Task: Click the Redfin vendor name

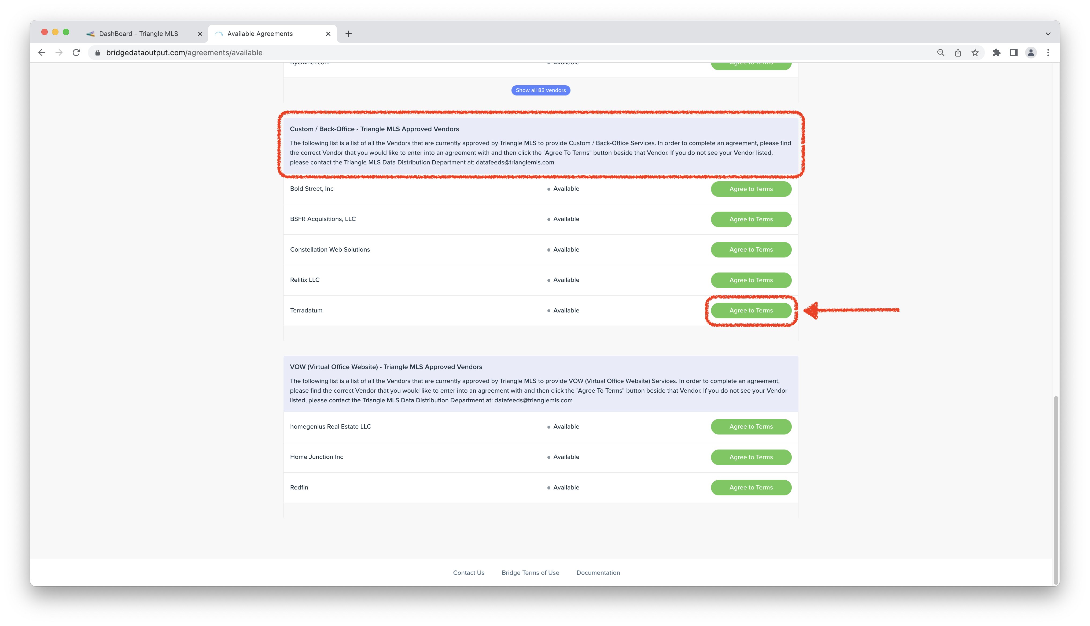Action: (299, 487)
